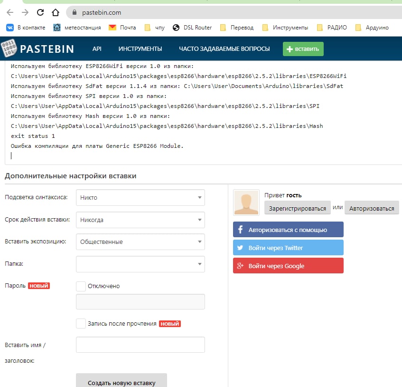
Task: Expand the Папка dropdown
Action: pos(140,264)
